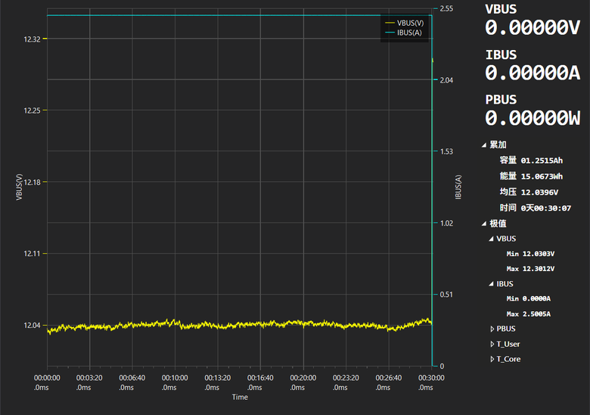Click the 2.55 right axis tick label
This screenshot has height=415, width=590.
(446, 8)
